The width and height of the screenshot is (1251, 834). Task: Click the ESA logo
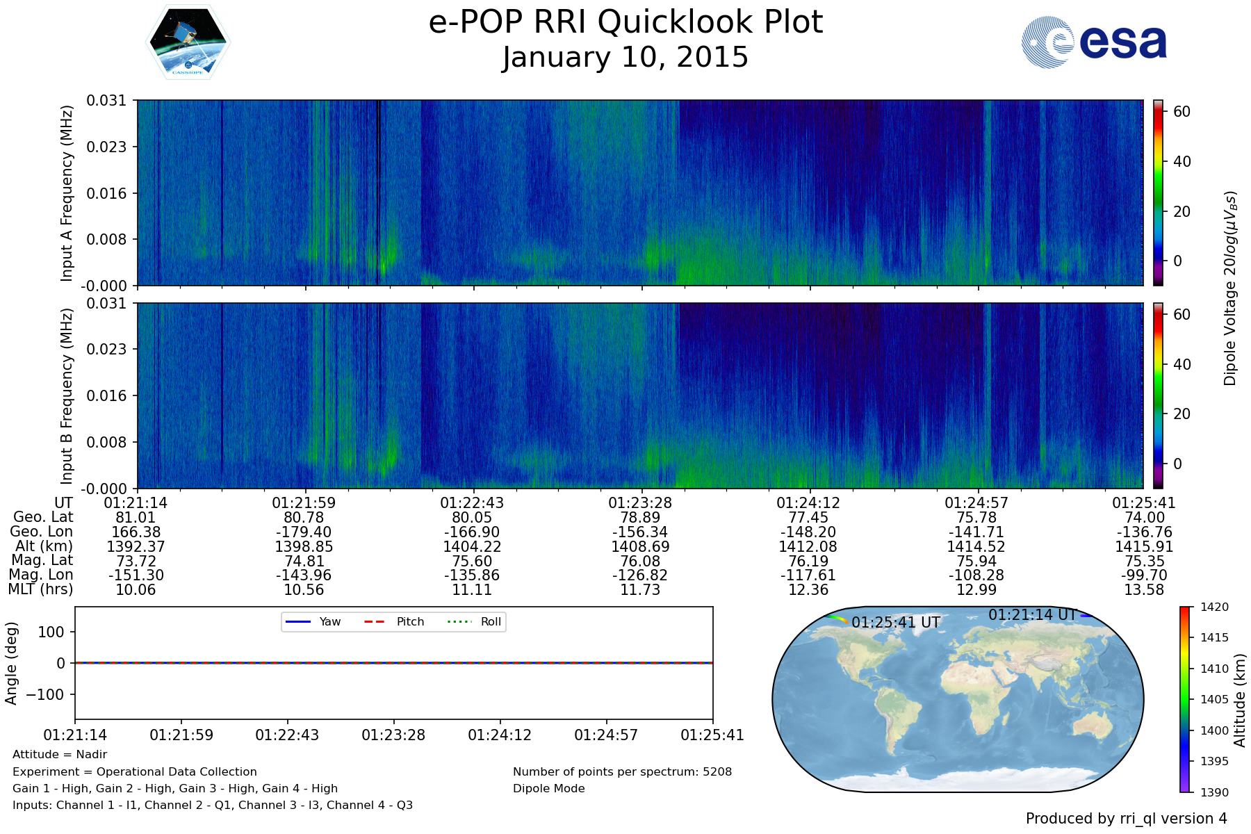point(1094,42)
